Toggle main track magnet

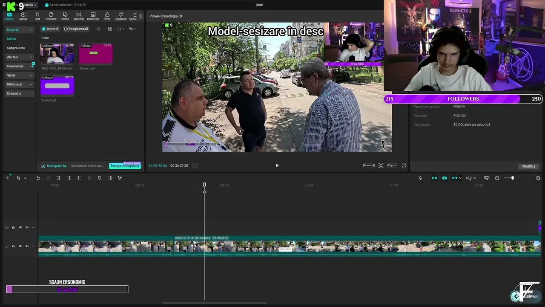[434, 178]
